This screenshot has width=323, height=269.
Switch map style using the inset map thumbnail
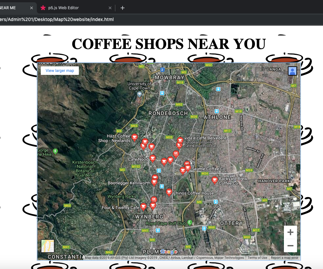(47, 246)
